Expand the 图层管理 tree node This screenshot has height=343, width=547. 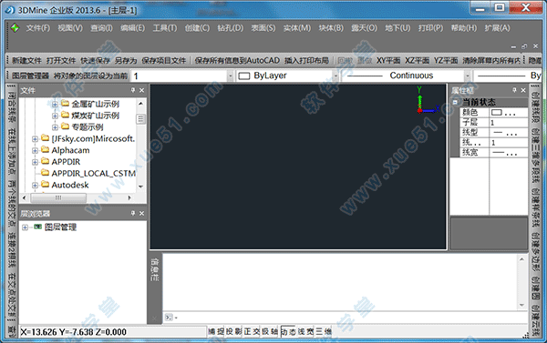coord(25,227)
